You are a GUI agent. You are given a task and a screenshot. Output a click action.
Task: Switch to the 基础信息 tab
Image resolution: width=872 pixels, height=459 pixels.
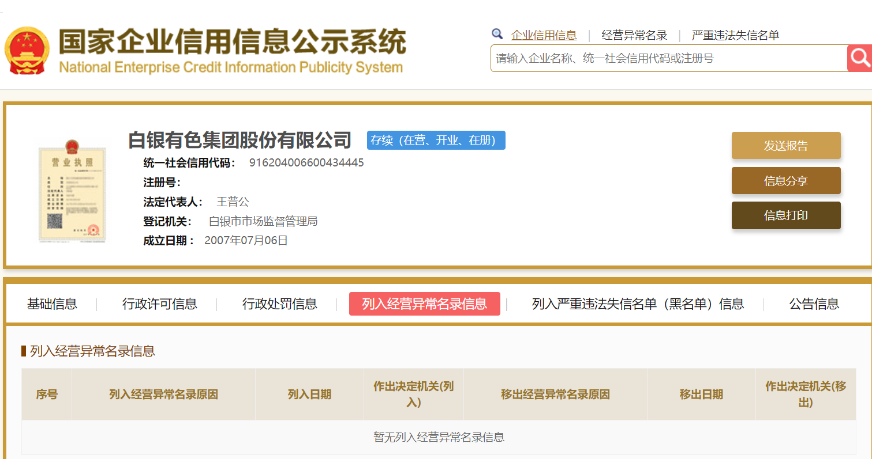pyautogui.click(x=52, y=304)
